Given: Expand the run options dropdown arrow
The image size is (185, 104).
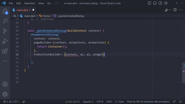Looking at the screenshot, I should [170, 10].
